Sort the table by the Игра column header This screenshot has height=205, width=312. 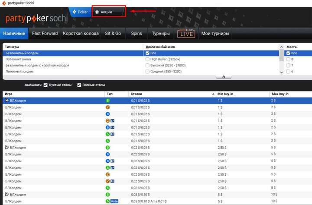point(54,94)
